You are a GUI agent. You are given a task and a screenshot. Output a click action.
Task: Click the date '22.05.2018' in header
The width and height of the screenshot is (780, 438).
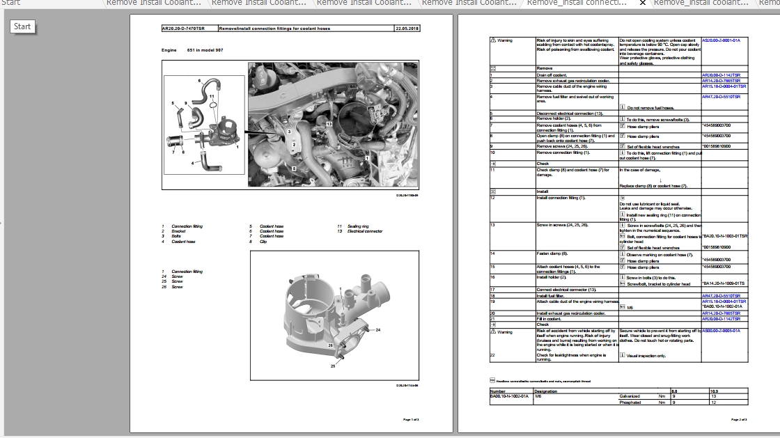coord(407,29)
